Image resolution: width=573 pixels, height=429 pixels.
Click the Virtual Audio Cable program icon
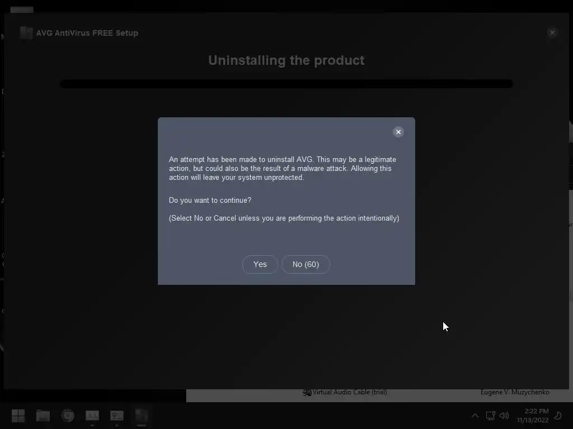click(307, 393)
